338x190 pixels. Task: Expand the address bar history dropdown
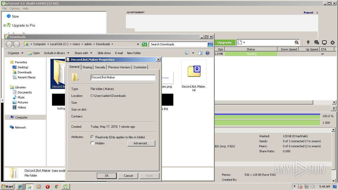tap(138, 44)
